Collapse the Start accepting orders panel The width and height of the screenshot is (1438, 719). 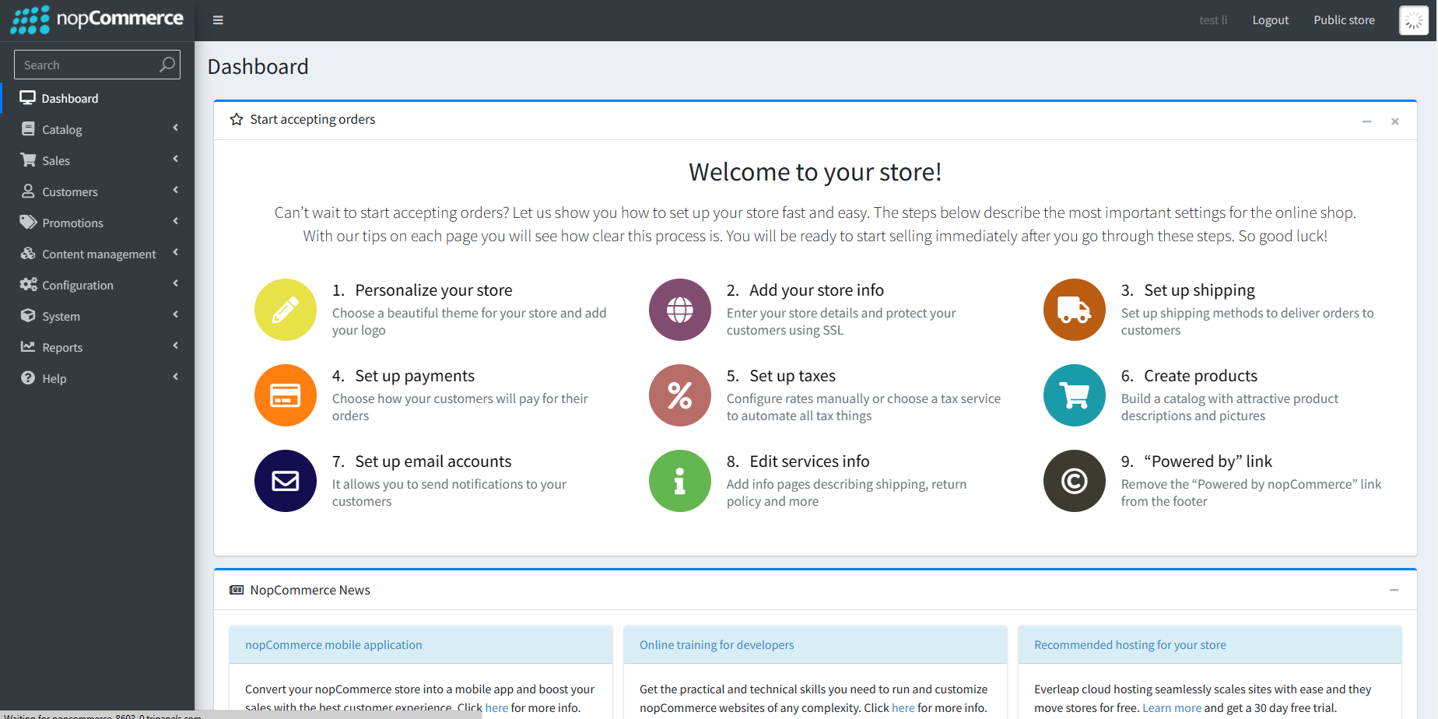1366,121
